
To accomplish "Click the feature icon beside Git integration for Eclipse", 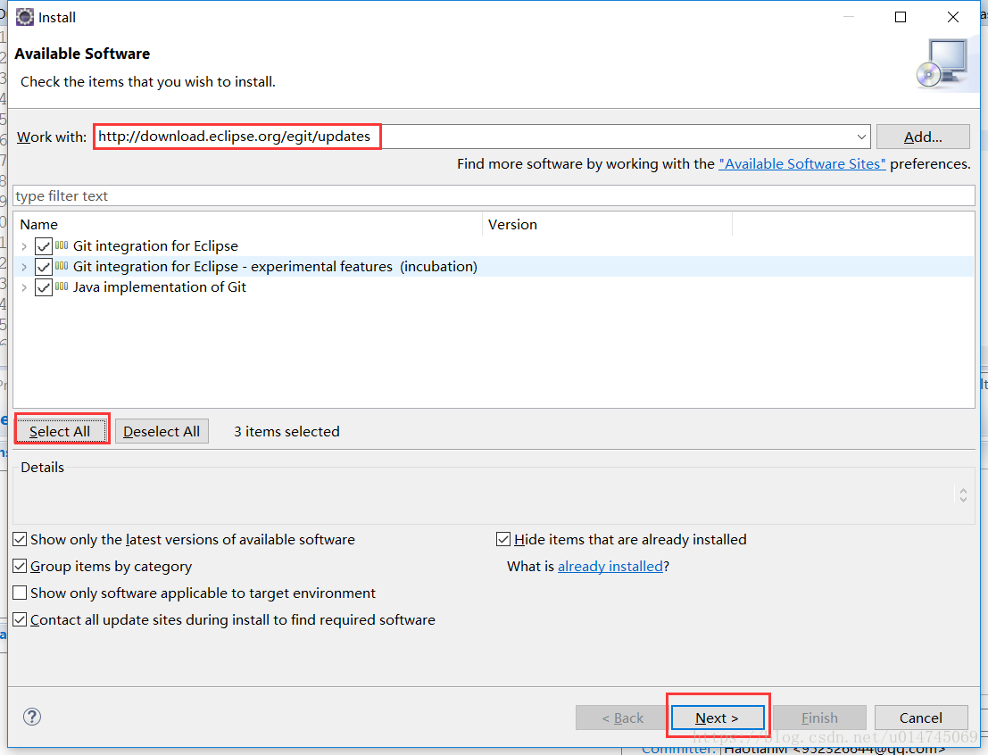I will [62, 245].
